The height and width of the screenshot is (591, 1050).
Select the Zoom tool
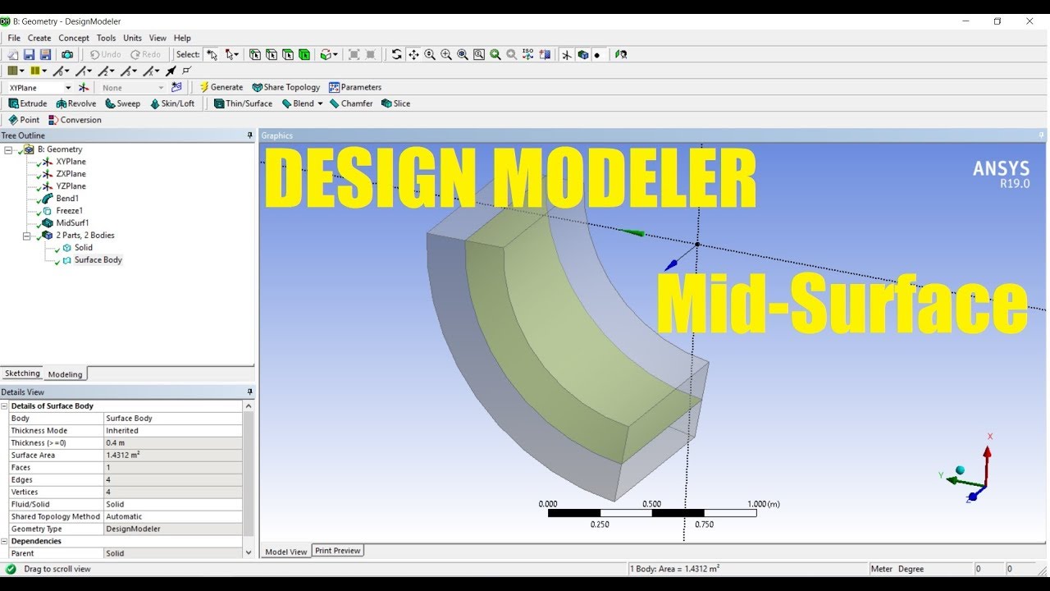(x=430, y=54)
